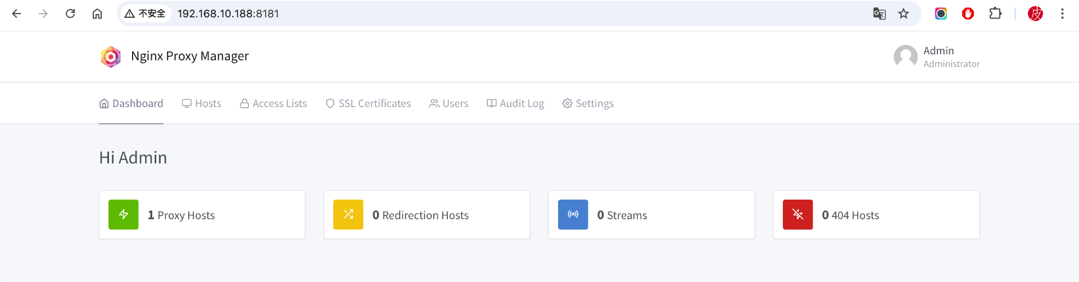
Task: Go to the browser home page
Action: click(x=97, y=13)
